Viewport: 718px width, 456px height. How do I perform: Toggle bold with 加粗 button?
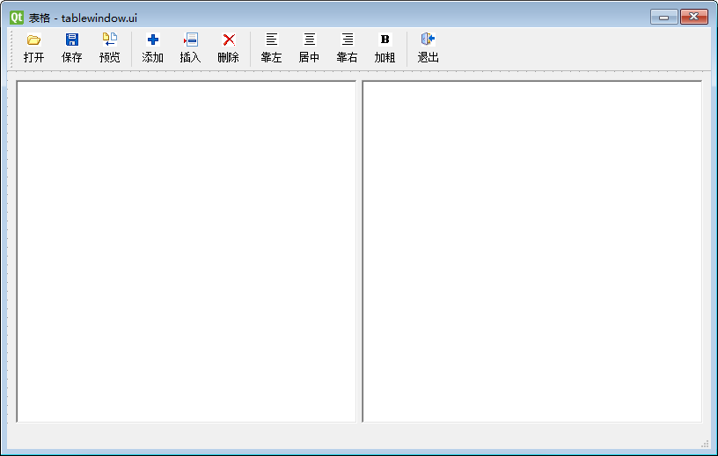[385, 47]
